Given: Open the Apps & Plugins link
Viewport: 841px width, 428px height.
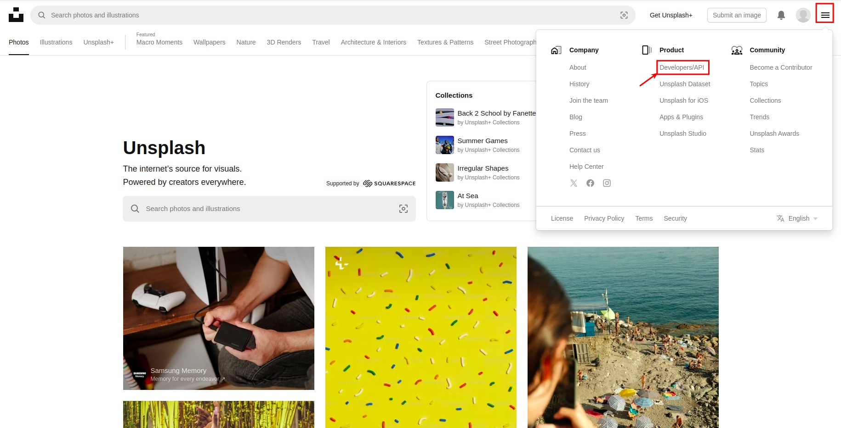Looking at the screenshot, I should tap(681, 117).
